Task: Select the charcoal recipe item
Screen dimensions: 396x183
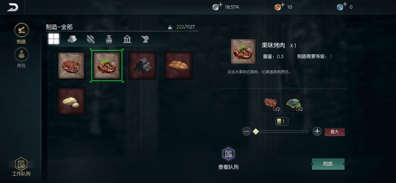Action: click(x=142, y=66)
